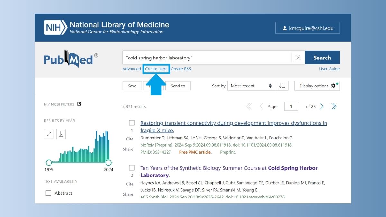The width and height of the screenshot is (386, 217).
Task: Click Cite for result 2
Action: pyautogui.click(x=130, y=184)
